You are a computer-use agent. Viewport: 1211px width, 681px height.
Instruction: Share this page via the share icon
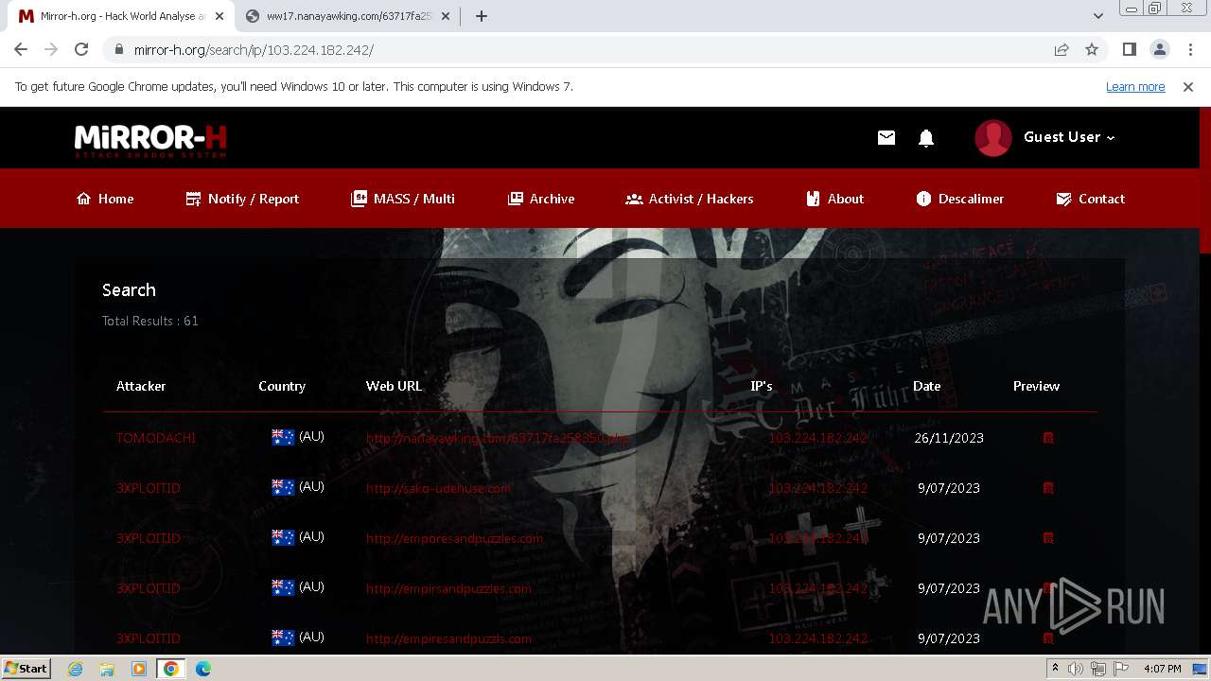(1062, 50)
